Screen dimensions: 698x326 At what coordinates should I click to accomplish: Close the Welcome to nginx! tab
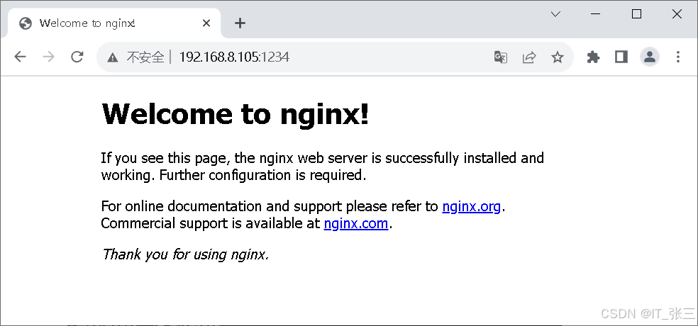coord(206,23)
